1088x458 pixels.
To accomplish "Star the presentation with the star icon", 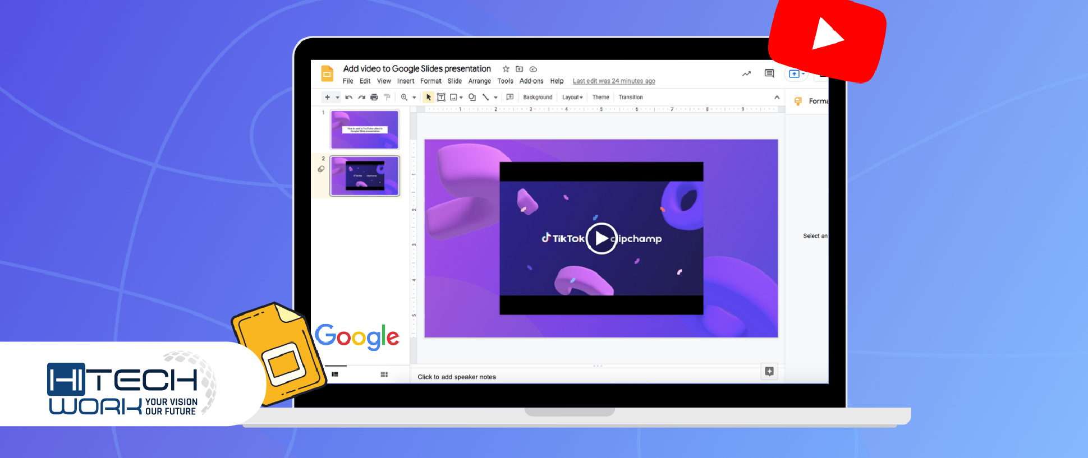I will (x=506, y=69).
